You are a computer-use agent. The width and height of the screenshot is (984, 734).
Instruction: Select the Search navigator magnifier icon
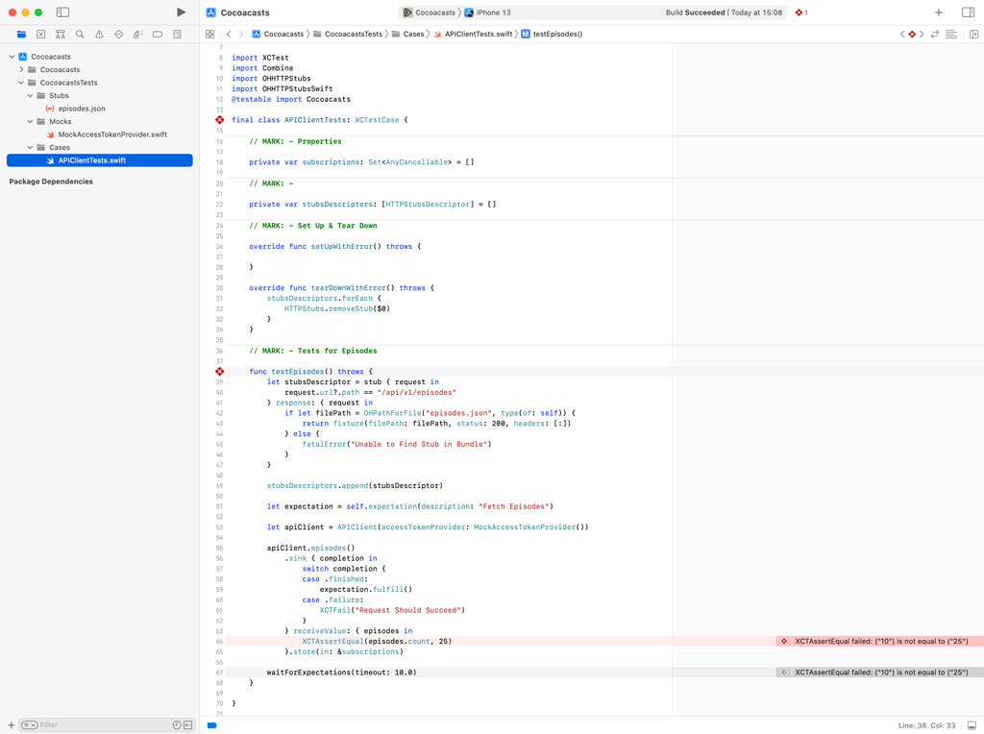pyautogui.click(x=79, y=34)
